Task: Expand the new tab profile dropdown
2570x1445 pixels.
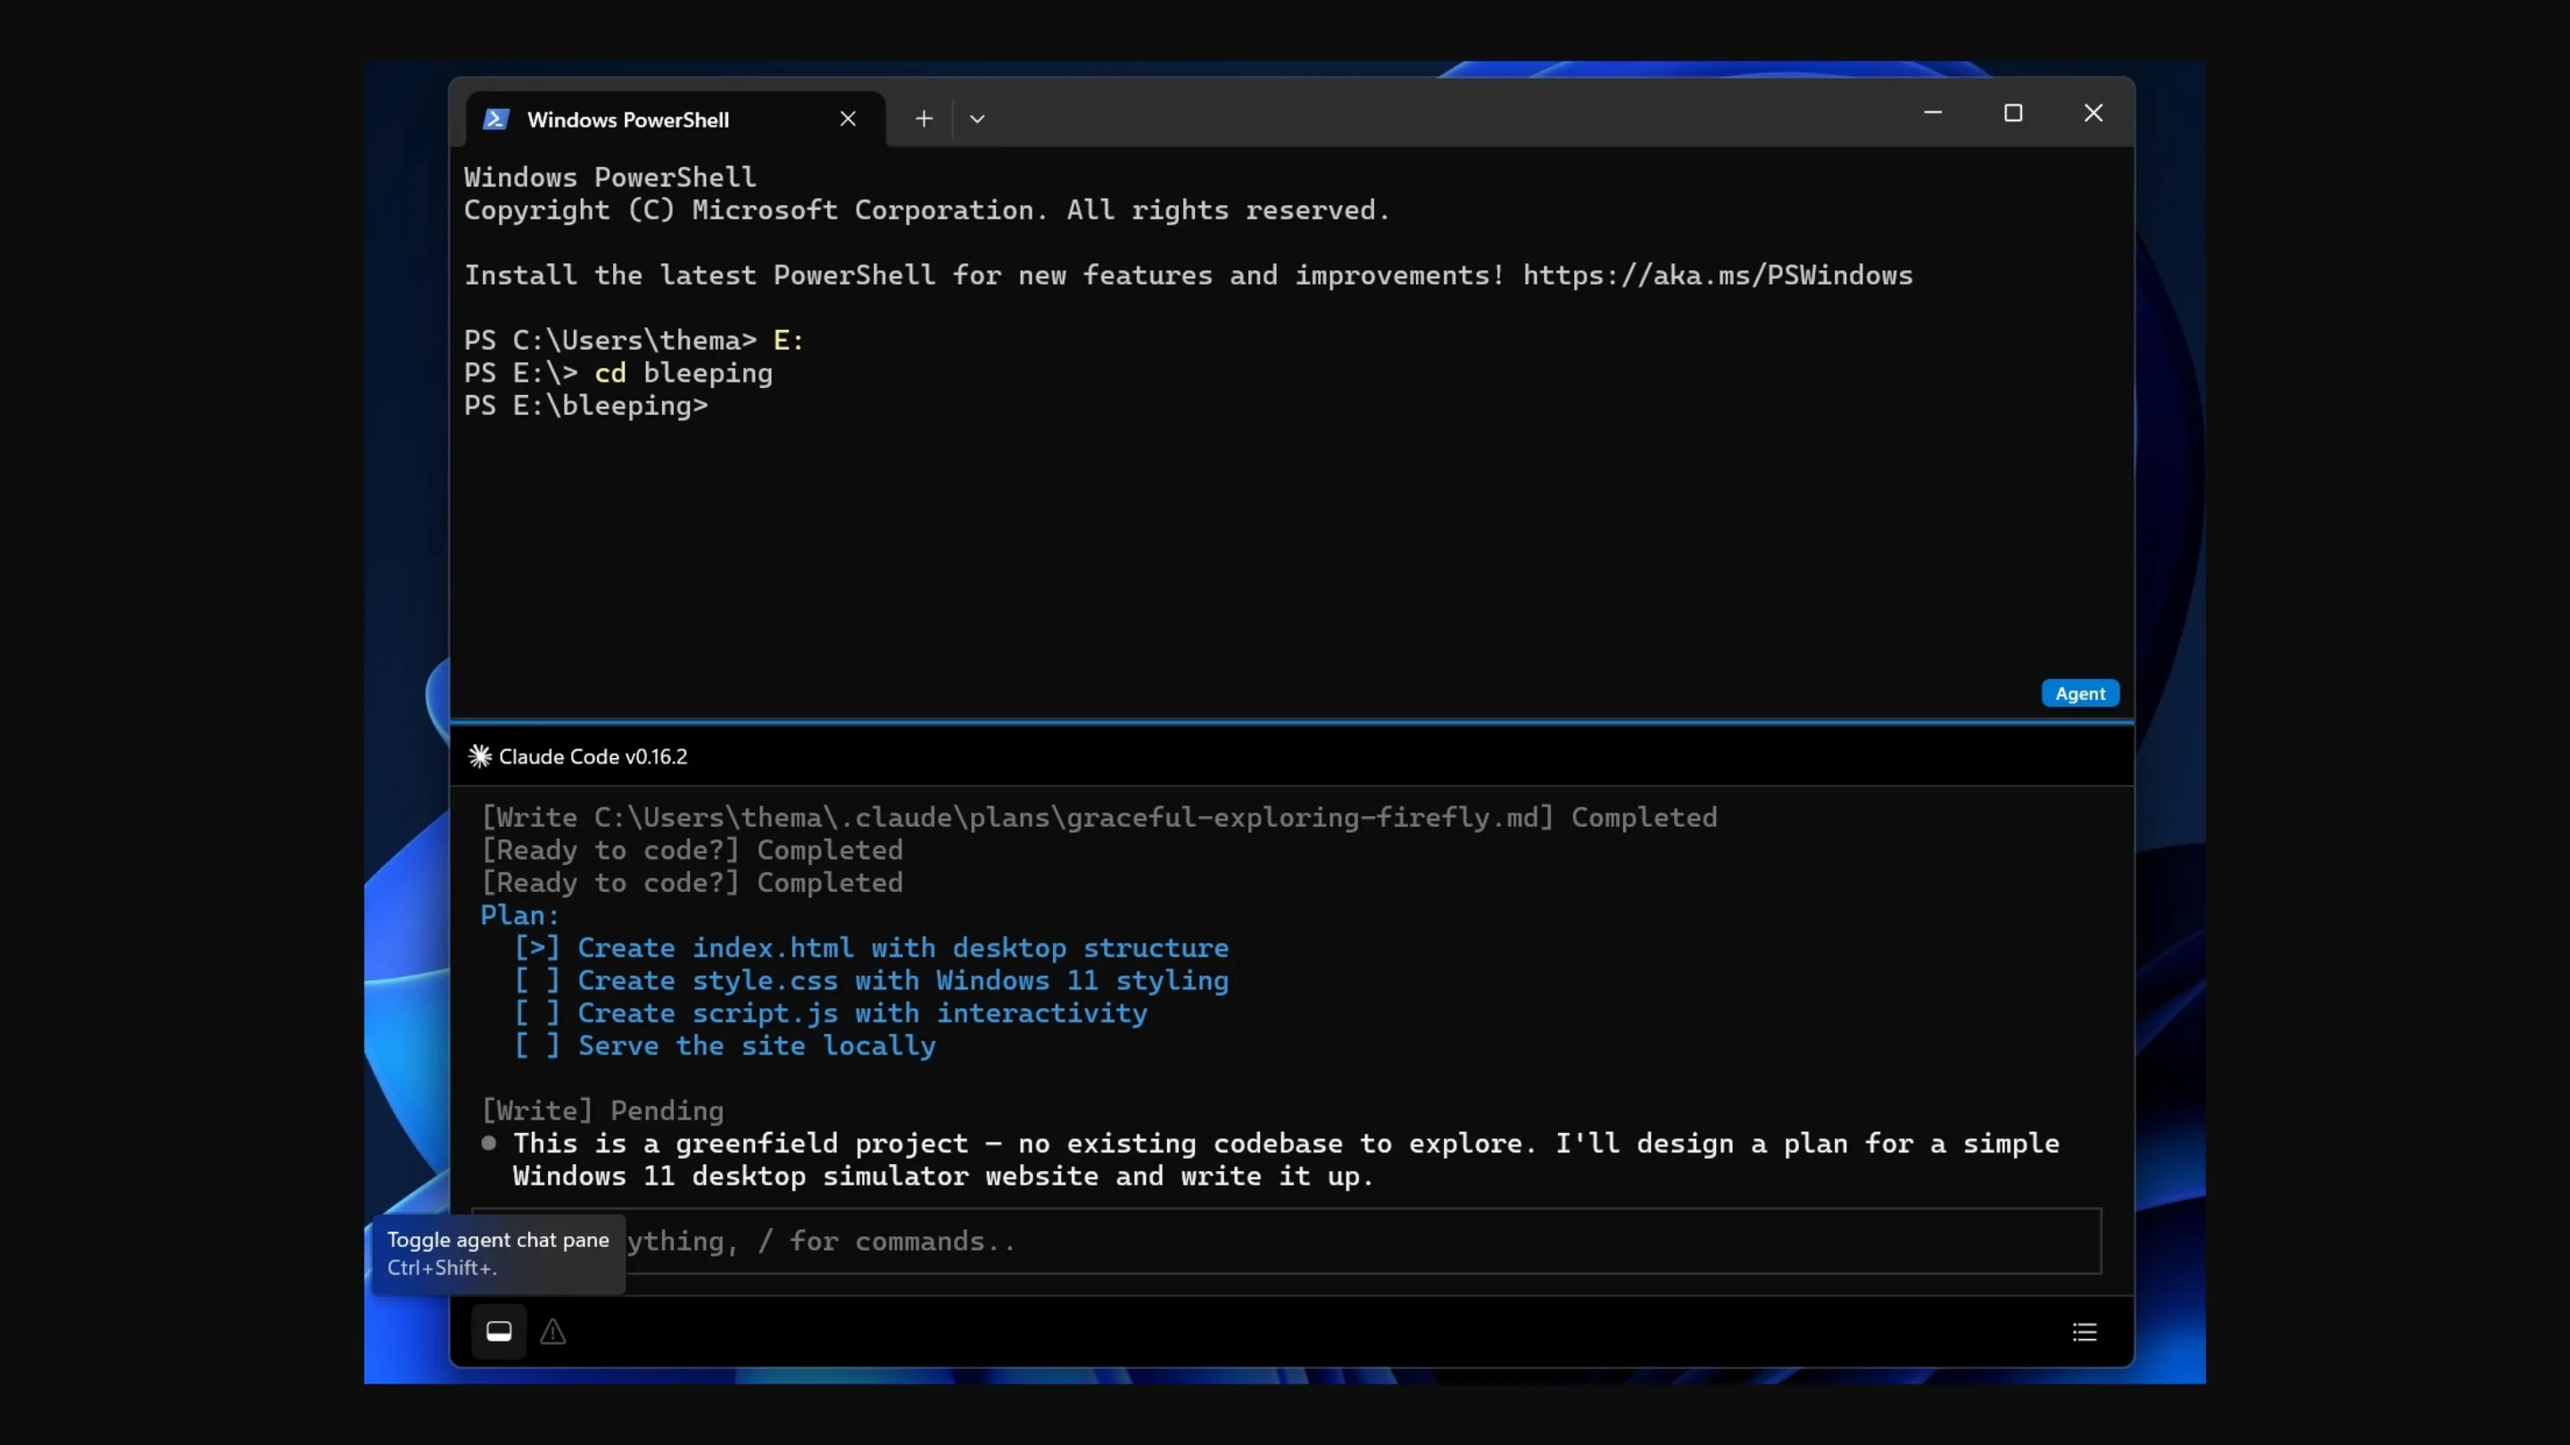Action: 977,119
